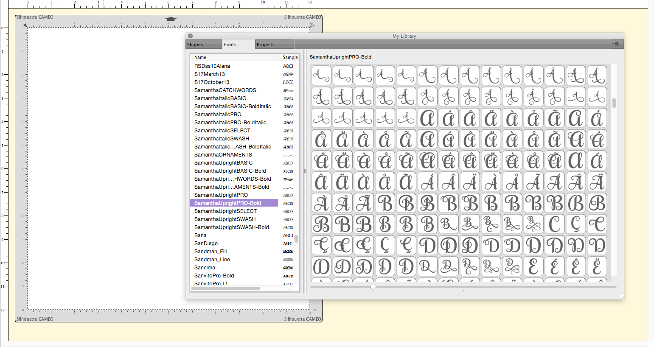Pick the SamanthaUpri...HWORDS-Bold font

(x=242, y=179)
